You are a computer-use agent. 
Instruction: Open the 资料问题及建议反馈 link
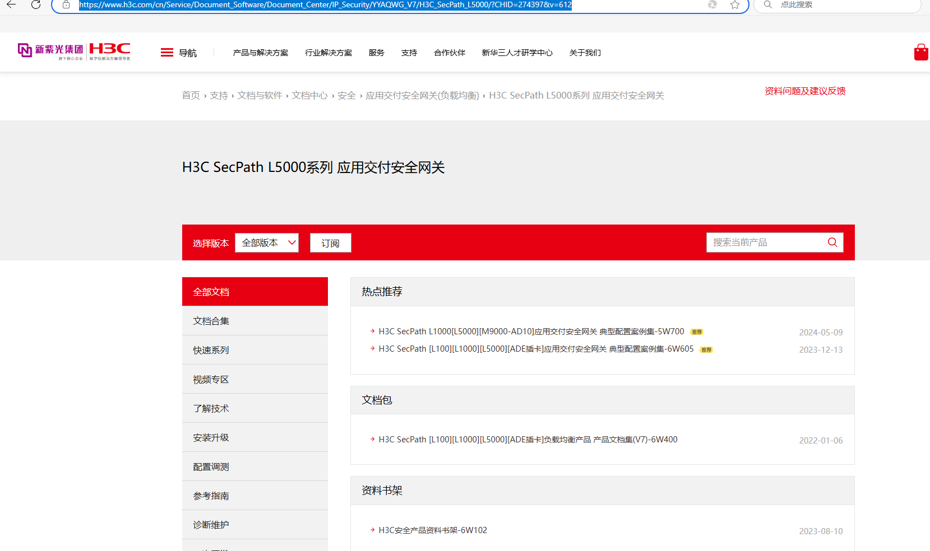[805, 91]
